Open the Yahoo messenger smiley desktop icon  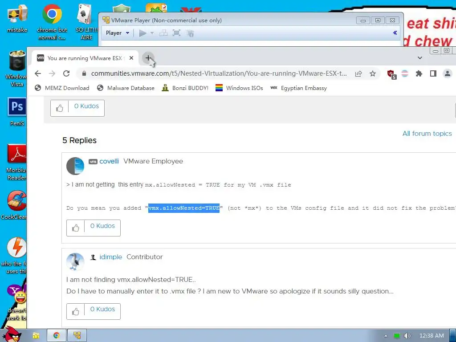pyautogui.click(x=16, y=302)
